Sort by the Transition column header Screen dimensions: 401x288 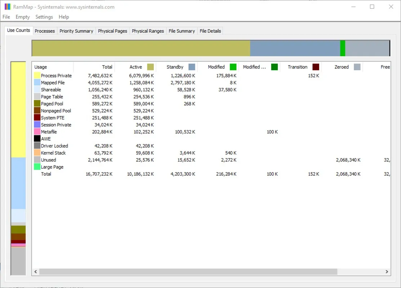tap(301, 67)
